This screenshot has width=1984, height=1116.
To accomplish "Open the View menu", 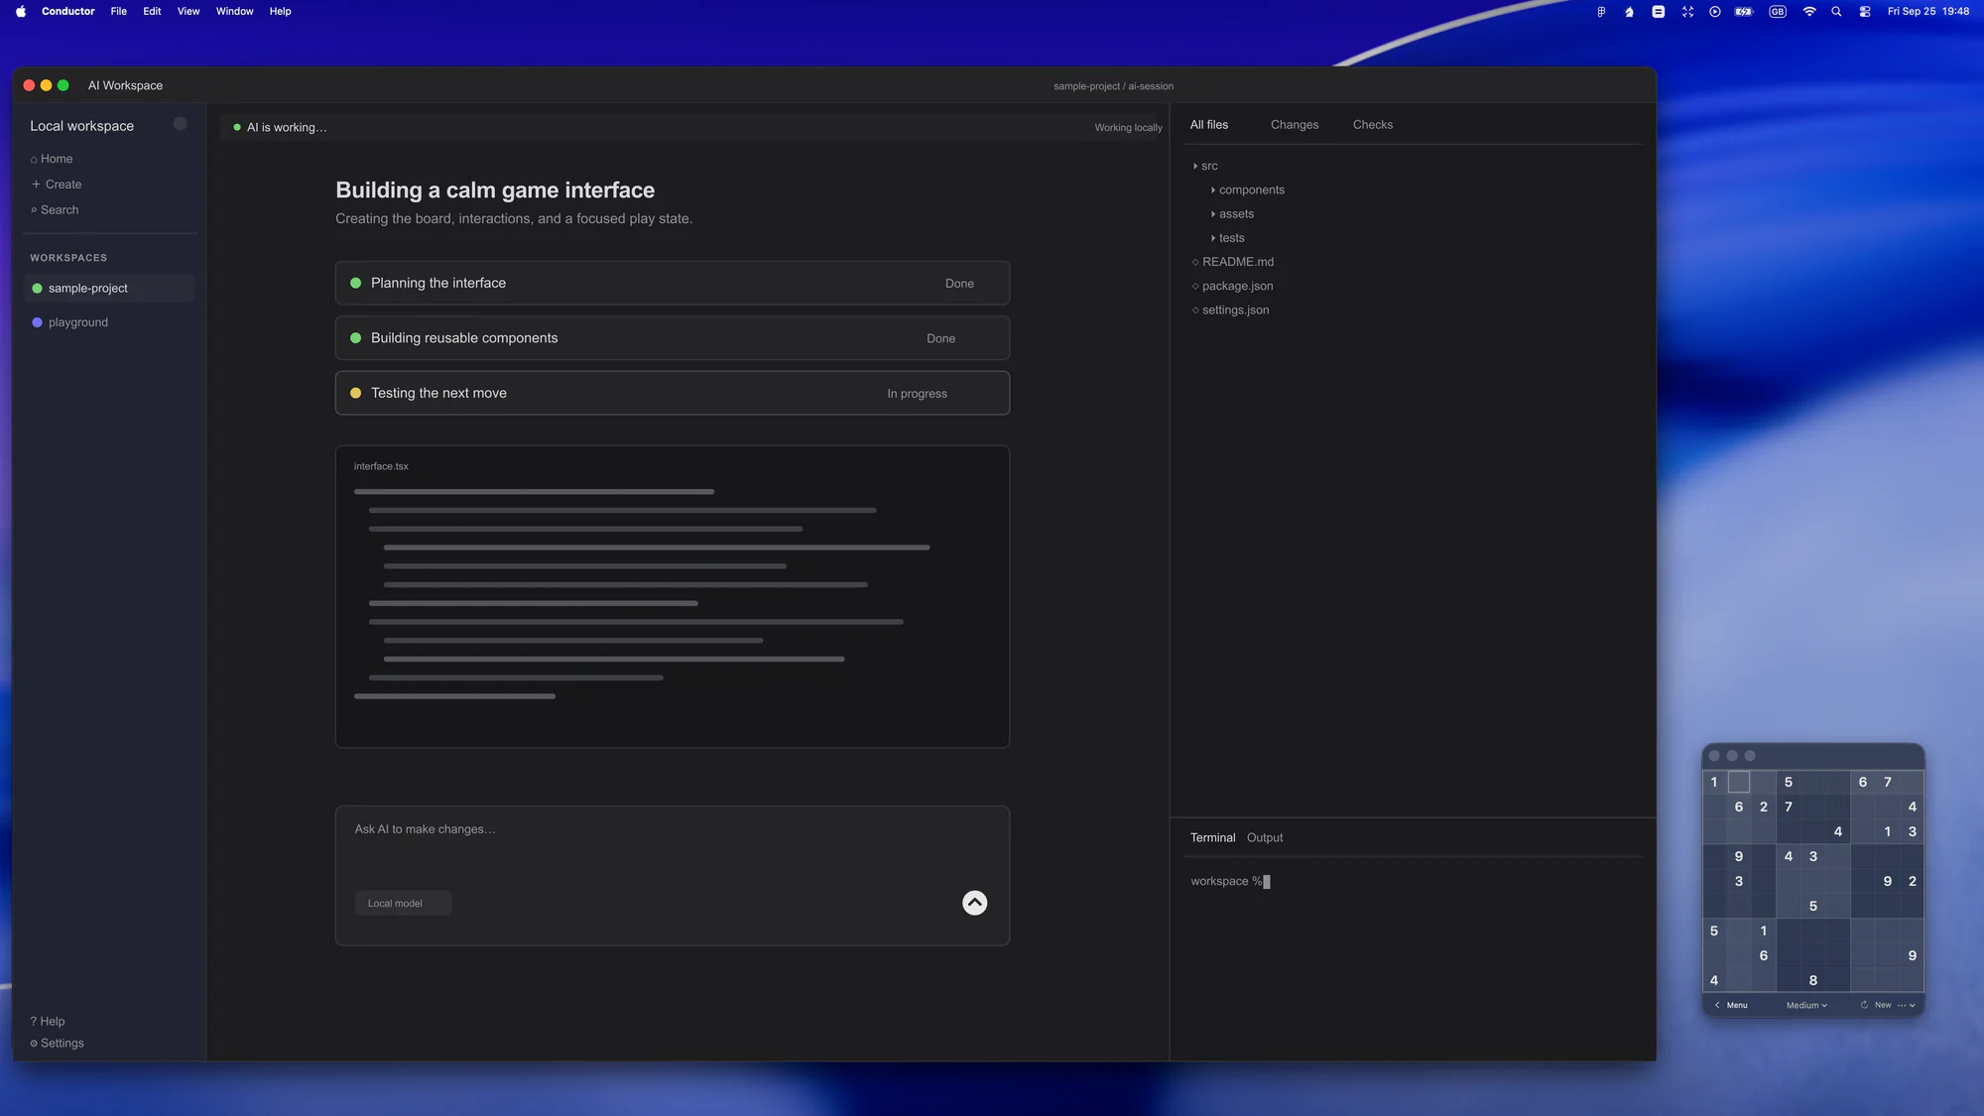I will click(x=188, y=12).
